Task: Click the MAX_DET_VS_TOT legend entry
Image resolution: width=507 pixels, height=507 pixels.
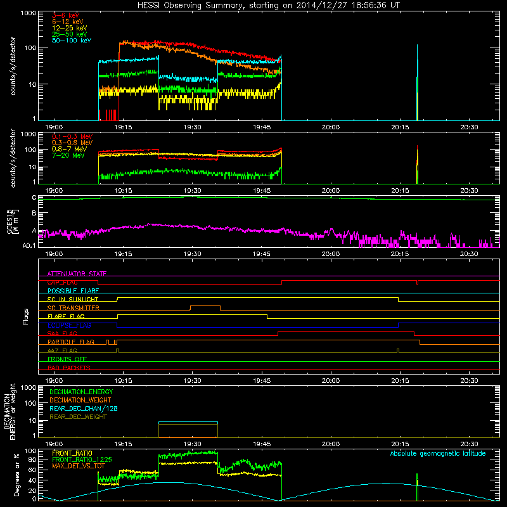Action: point(79,466)
